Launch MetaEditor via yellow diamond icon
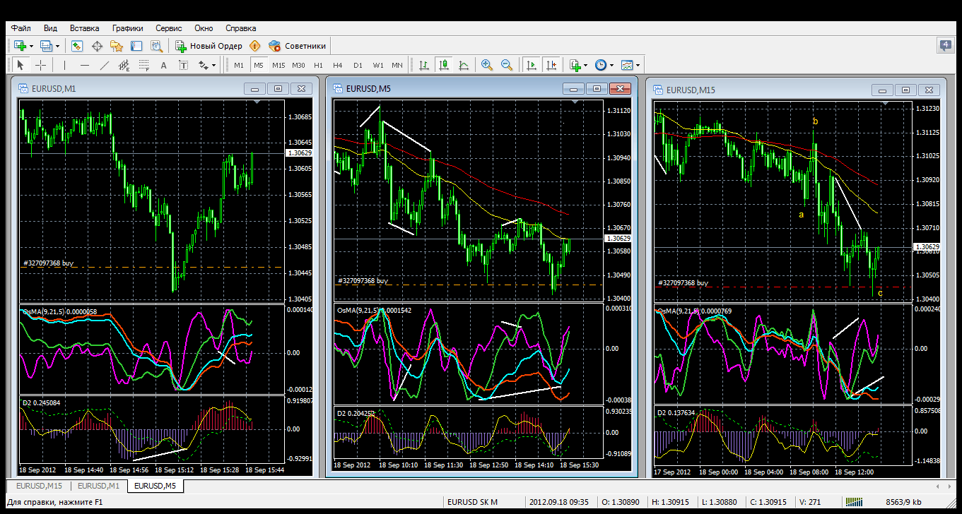The width and height of the screenshot is (962, 514). pyautogui.click(x=254, y=46)
